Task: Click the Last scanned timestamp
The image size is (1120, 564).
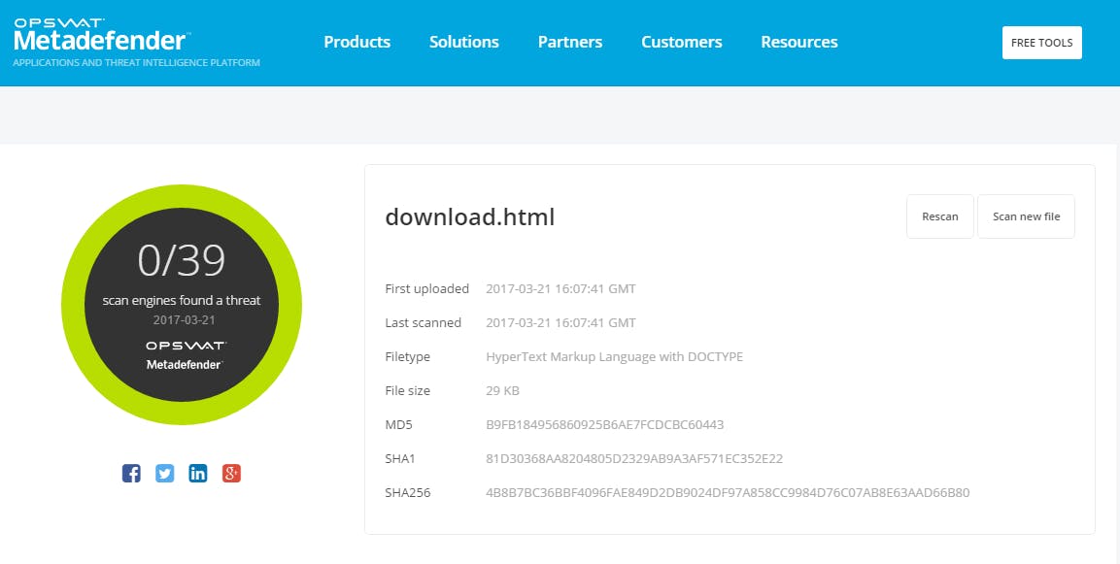Action: [x=560, y=322]
